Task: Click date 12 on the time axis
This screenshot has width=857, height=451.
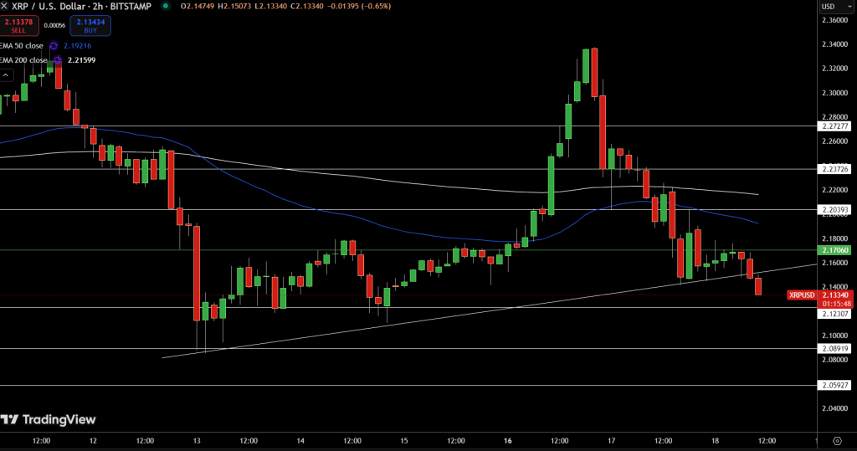Action: (93, 441)
